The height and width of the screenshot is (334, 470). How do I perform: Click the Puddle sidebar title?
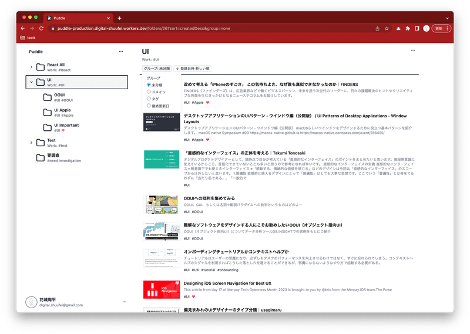[x=36, y=52]
